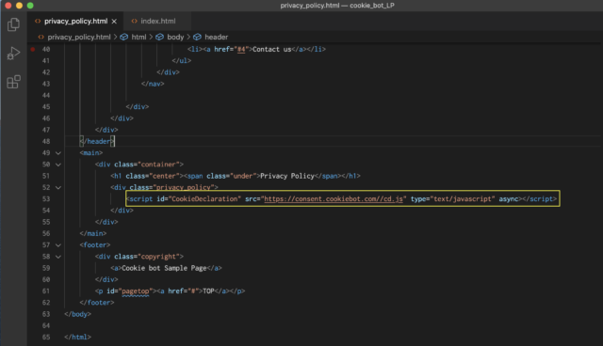Toggle the breakpoint dot on line 40

point(33,49)
